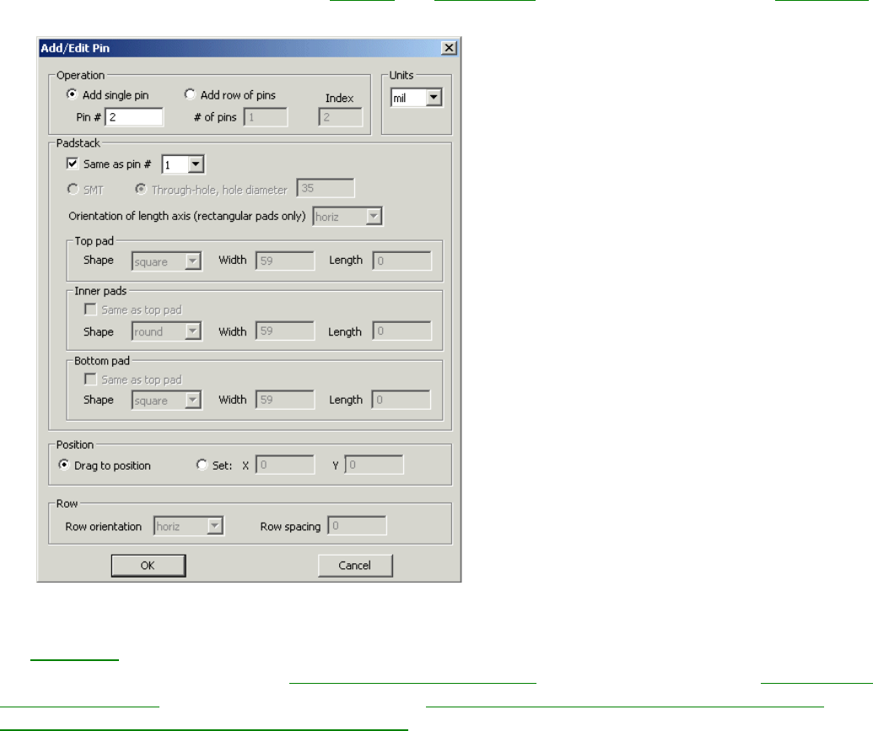Click the # of pins field
873x731 pixels.
(266, 117)
